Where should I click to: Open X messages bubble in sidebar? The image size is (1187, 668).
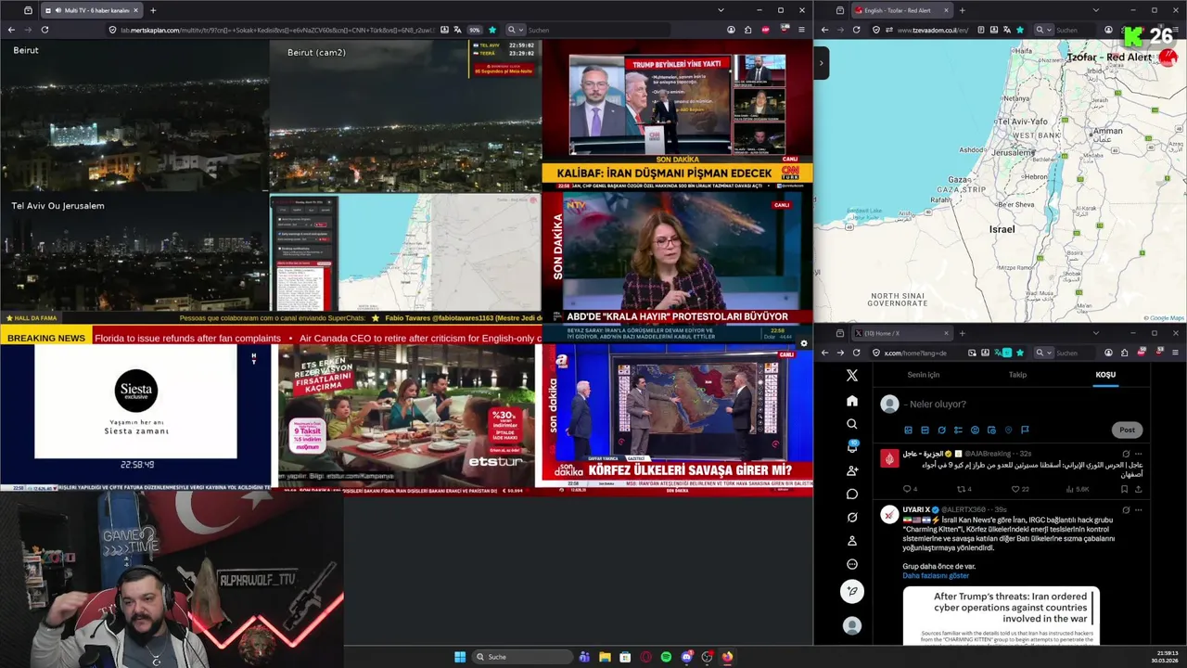pyautogui.click(x=852, y=494)
